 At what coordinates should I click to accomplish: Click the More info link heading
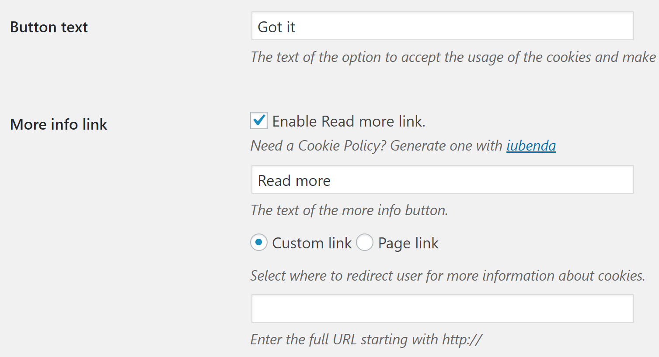(58, 124)
